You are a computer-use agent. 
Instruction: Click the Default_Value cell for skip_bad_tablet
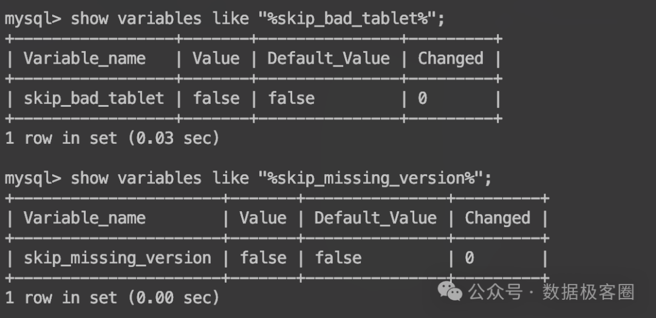[x=291, y=98]
